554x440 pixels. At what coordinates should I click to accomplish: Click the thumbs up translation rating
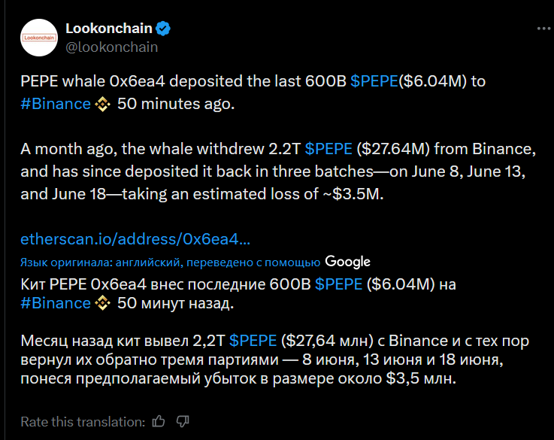(159, 421)
